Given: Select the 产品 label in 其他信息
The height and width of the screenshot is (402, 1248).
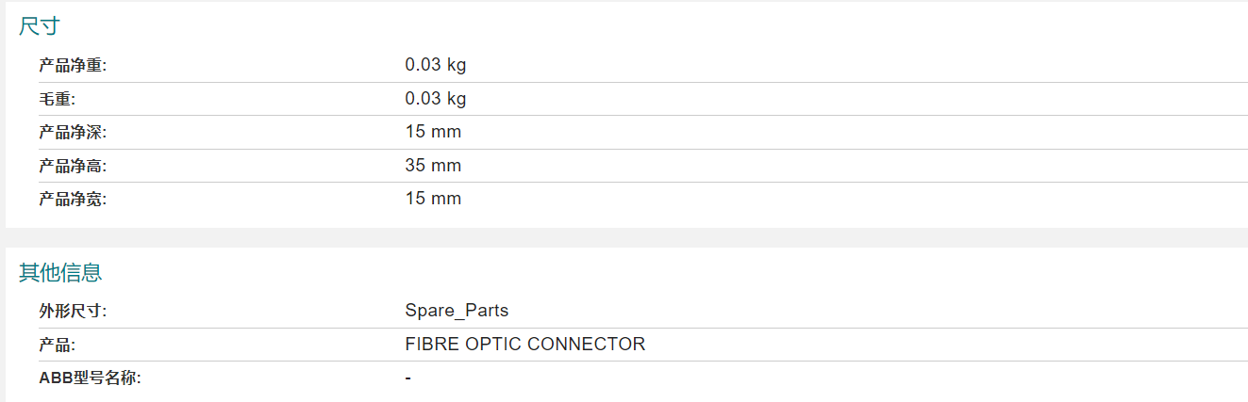Looking at the screenshot, I should (57, 346).
